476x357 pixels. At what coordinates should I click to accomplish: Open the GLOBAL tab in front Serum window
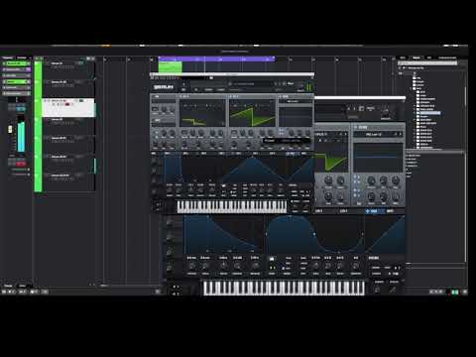pyautogui.click(x=221, y=90)
